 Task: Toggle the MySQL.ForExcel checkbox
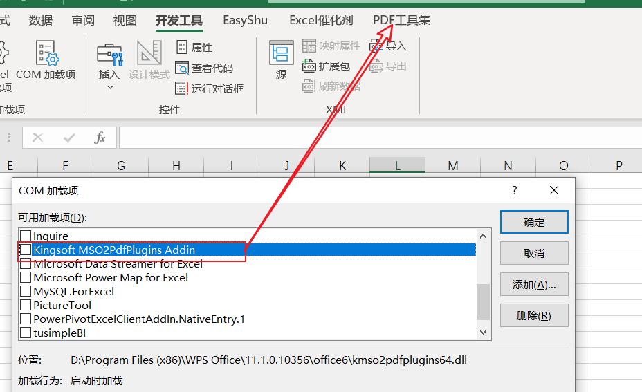point(26,291)
